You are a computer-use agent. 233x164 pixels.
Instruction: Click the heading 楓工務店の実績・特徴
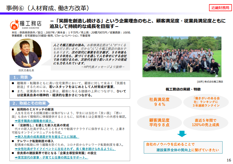point(183,89)
